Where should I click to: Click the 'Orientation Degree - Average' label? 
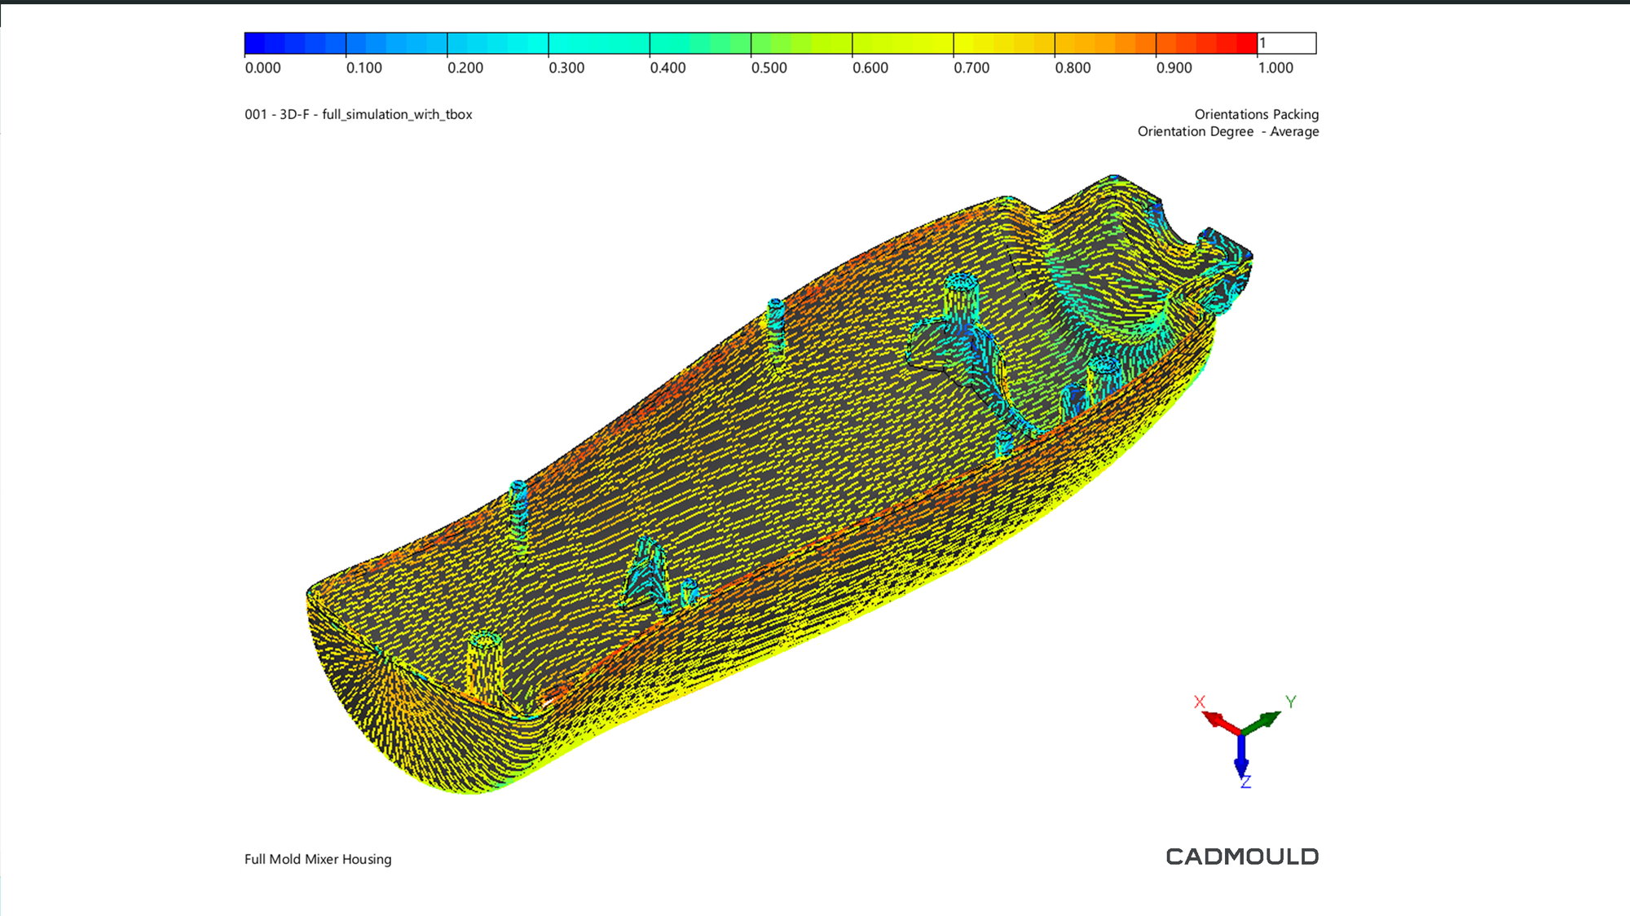[1227, 131]
